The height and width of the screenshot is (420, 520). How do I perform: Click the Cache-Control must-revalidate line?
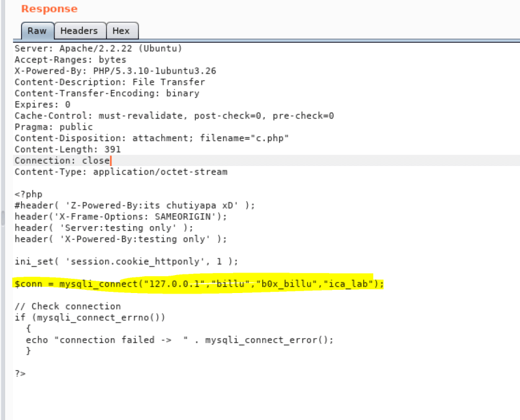click(x=174, y=116)
